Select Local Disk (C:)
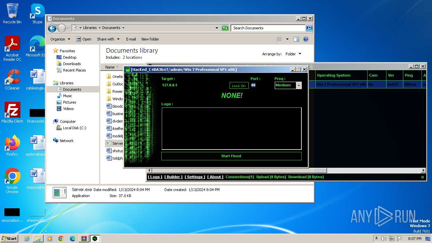 click(x=74, y=128)
